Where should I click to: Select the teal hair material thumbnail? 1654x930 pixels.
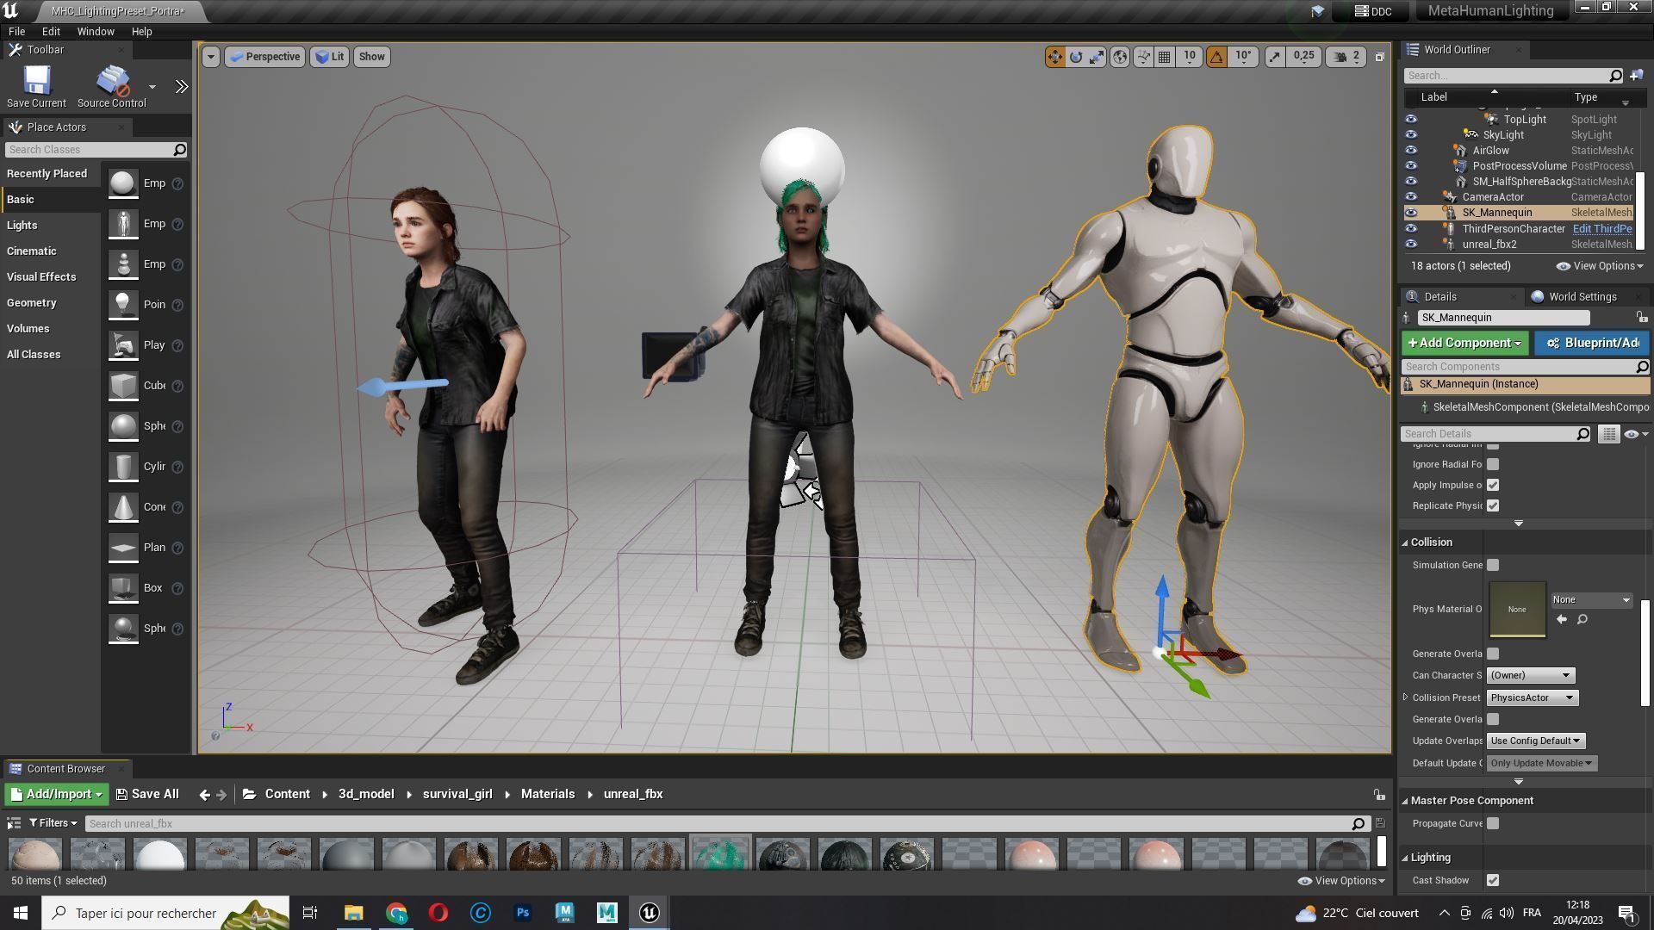720,854
